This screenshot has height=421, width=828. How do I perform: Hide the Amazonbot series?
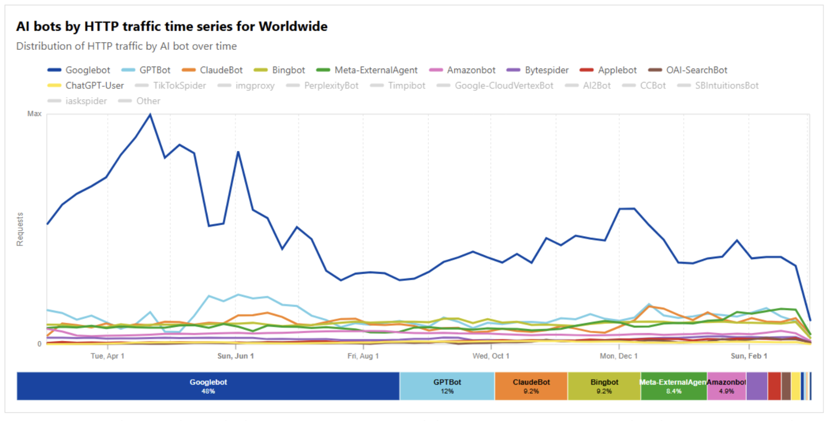click(471, 70)
